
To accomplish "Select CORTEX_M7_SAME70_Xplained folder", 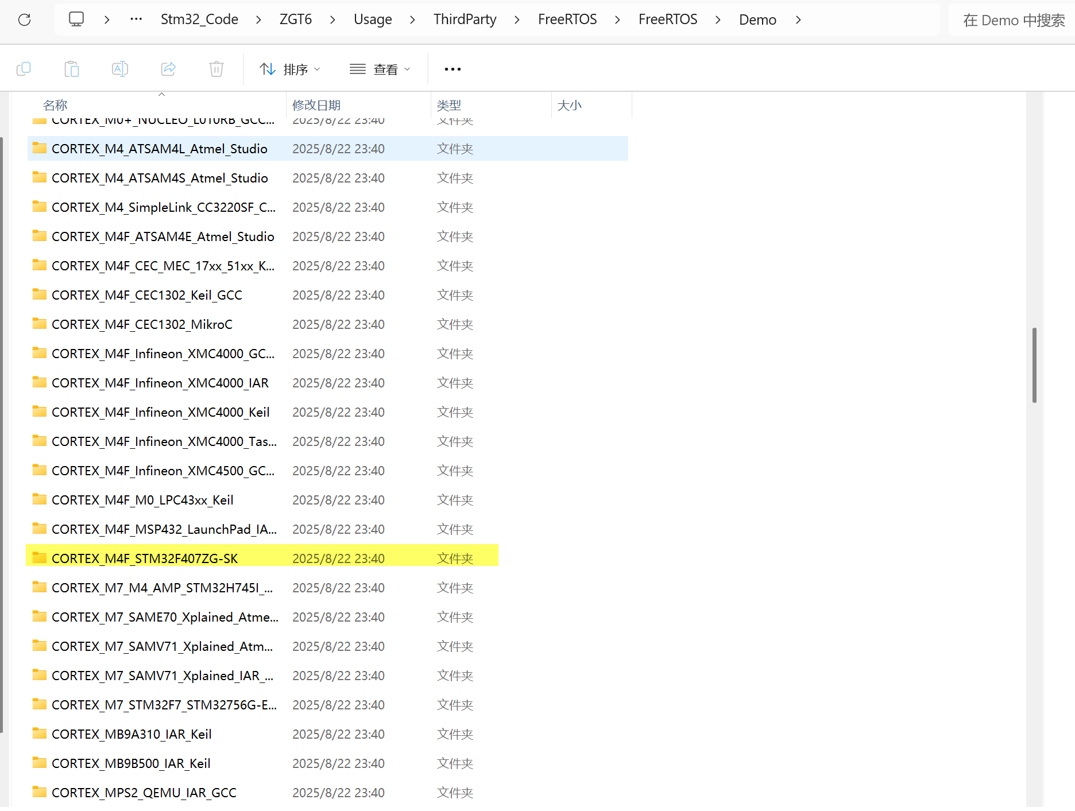I will click(327, 617).
